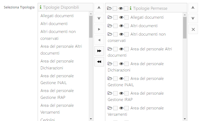Click the X button beside permitted list

pyautogui.click(x=193, y=29)
